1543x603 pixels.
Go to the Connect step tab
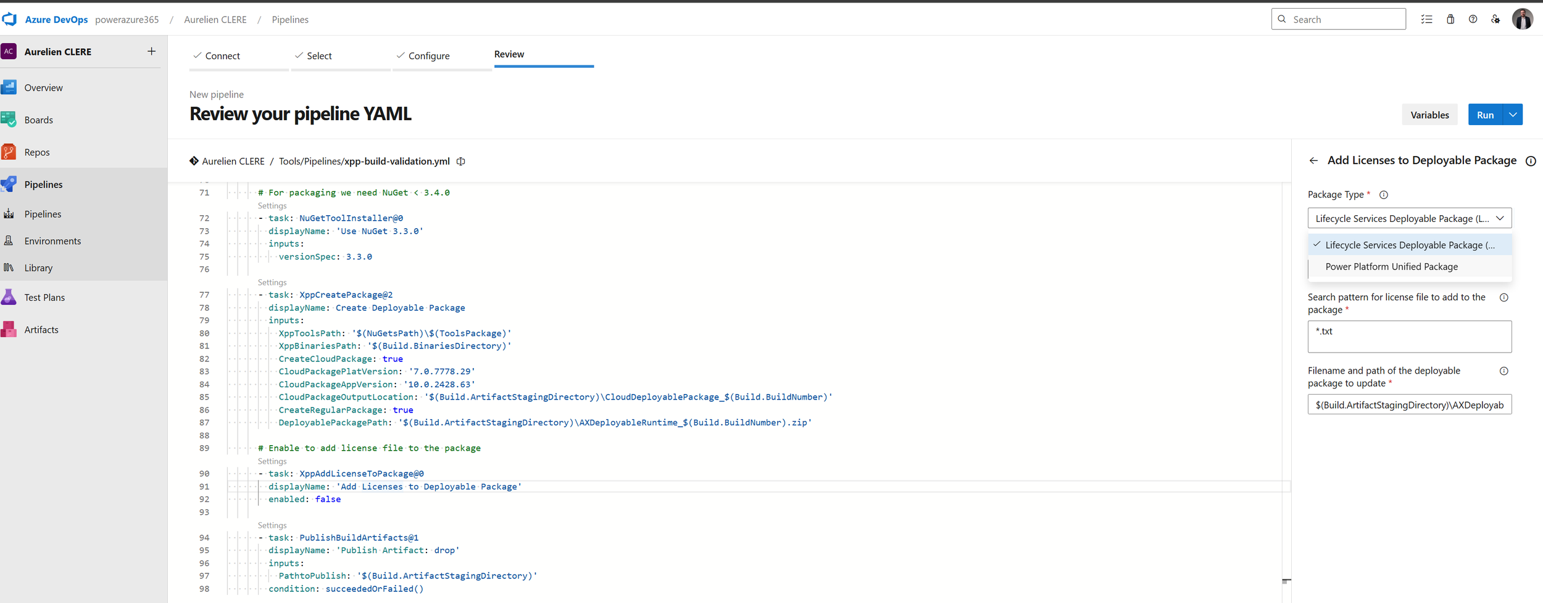239,56
